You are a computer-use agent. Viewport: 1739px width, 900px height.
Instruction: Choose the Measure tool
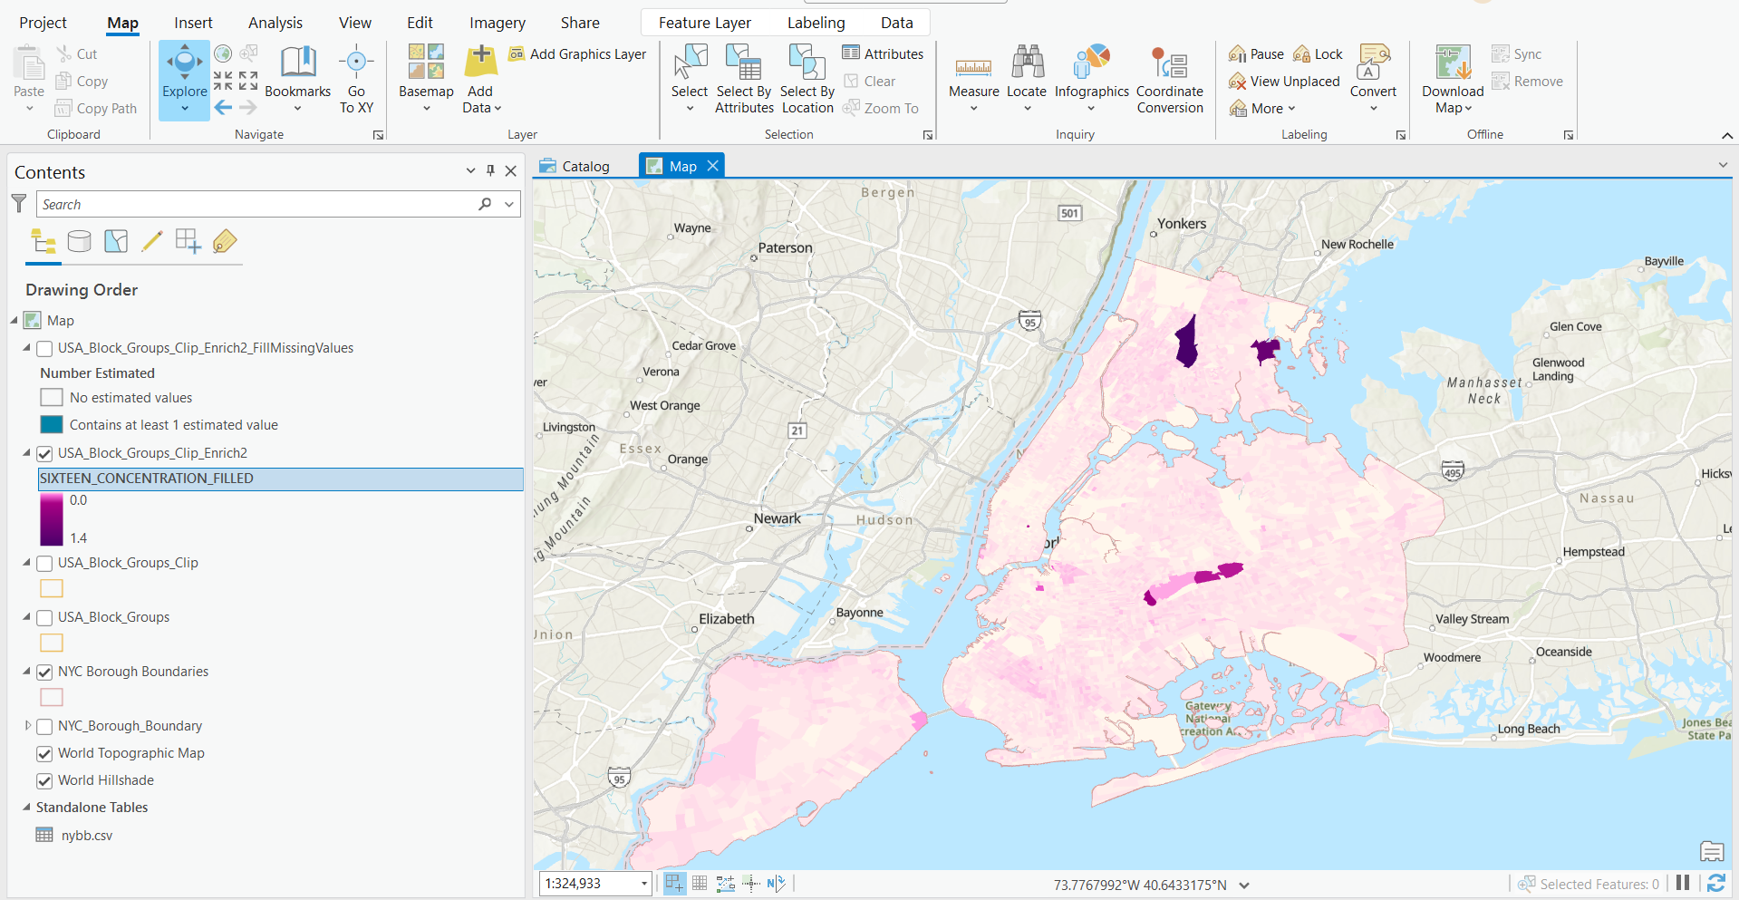(973, 67)
